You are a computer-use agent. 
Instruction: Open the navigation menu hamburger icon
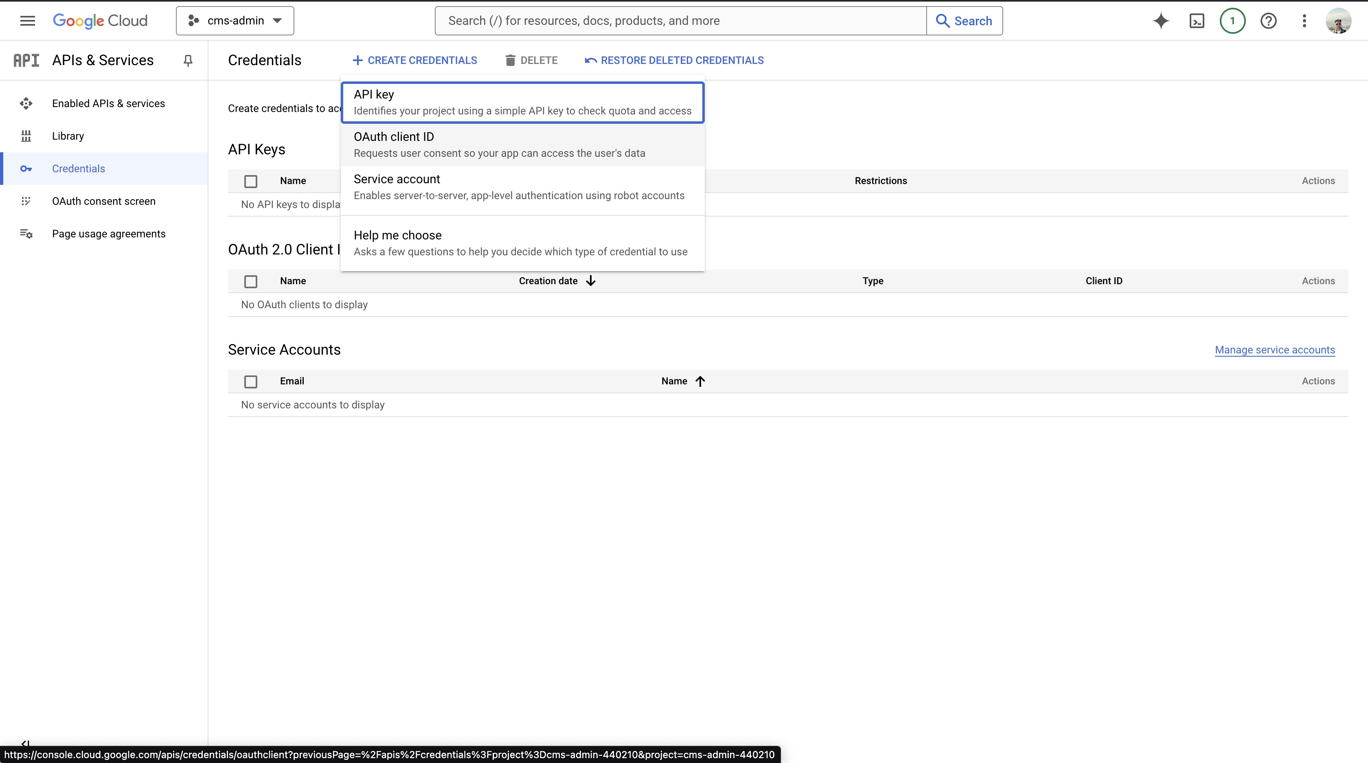28,21
